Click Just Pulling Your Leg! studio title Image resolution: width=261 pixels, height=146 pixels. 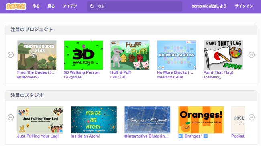click(x=38, y=136)
